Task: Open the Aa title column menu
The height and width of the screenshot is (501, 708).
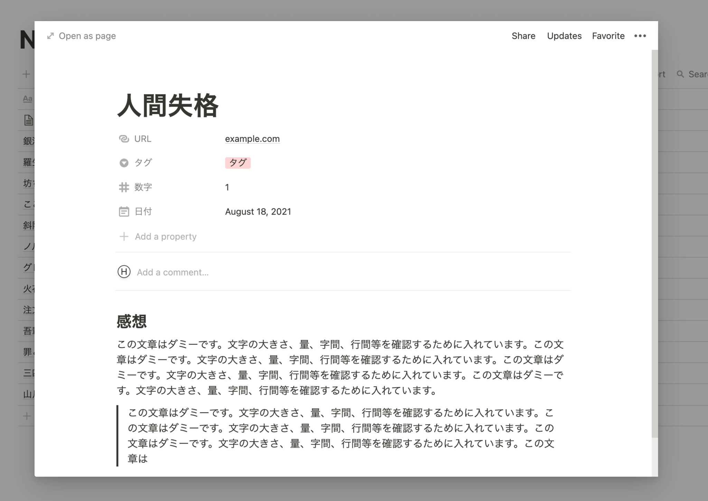Action: pos(27,98)
